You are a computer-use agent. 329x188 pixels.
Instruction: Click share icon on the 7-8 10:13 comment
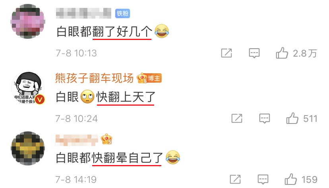click(x=226, y=53)
